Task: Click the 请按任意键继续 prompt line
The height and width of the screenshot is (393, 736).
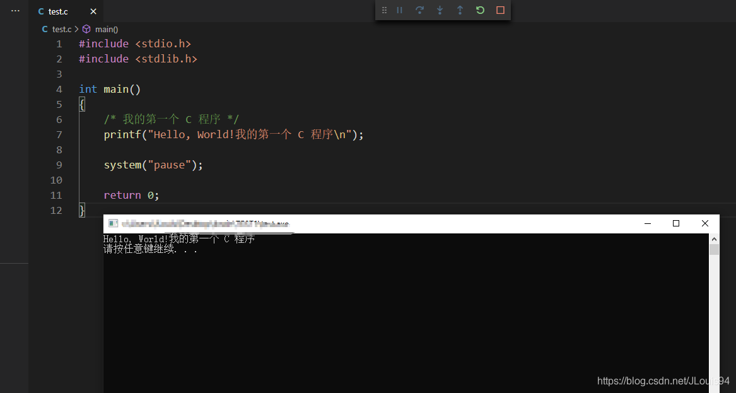Action: tap(150, 249)
